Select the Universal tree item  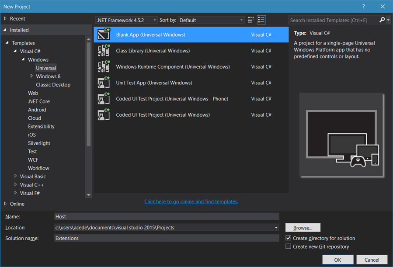[46, 68]
